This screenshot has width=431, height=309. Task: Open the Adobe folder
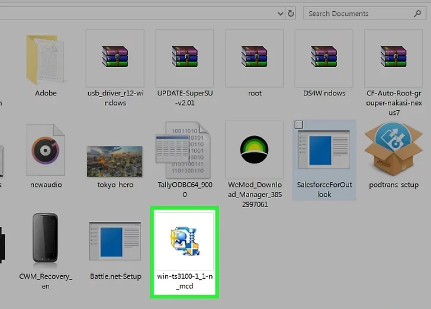click(46, 60)
